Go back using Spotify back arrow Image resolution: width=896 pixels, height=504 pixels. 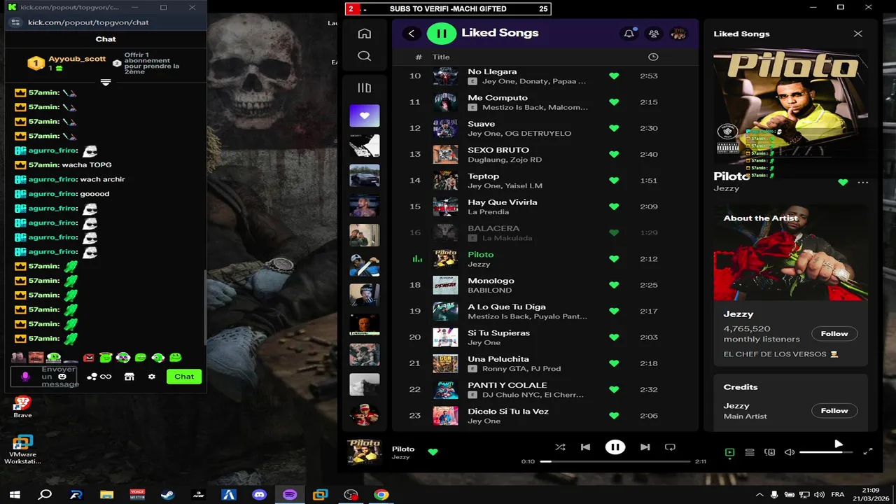(412, 33)
